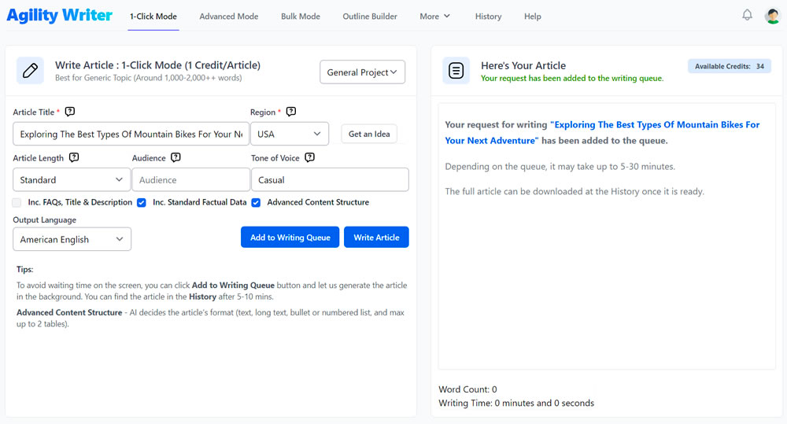
Task: Expand the Output Language dropdown
Action: coord(72,240)
